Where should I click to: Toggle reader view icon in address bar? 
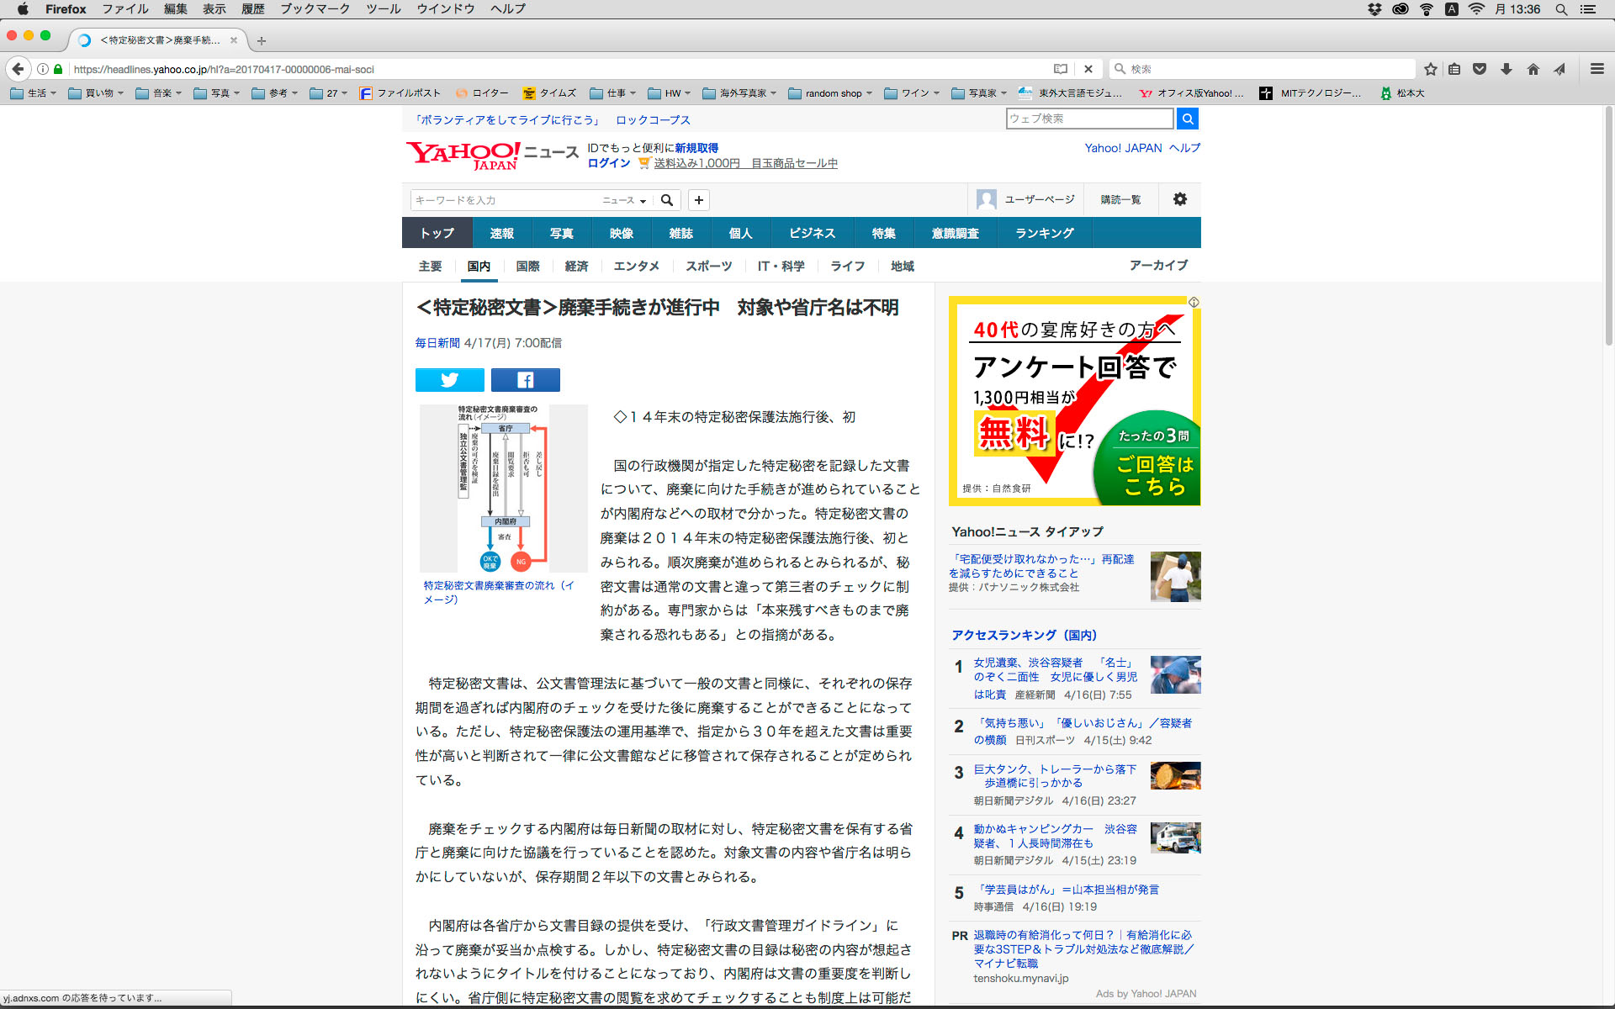[1060, 69]
